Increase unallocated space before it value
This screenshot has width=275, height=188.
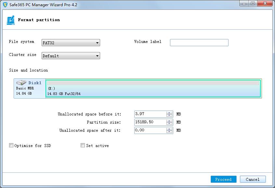(x=169, y=113)
